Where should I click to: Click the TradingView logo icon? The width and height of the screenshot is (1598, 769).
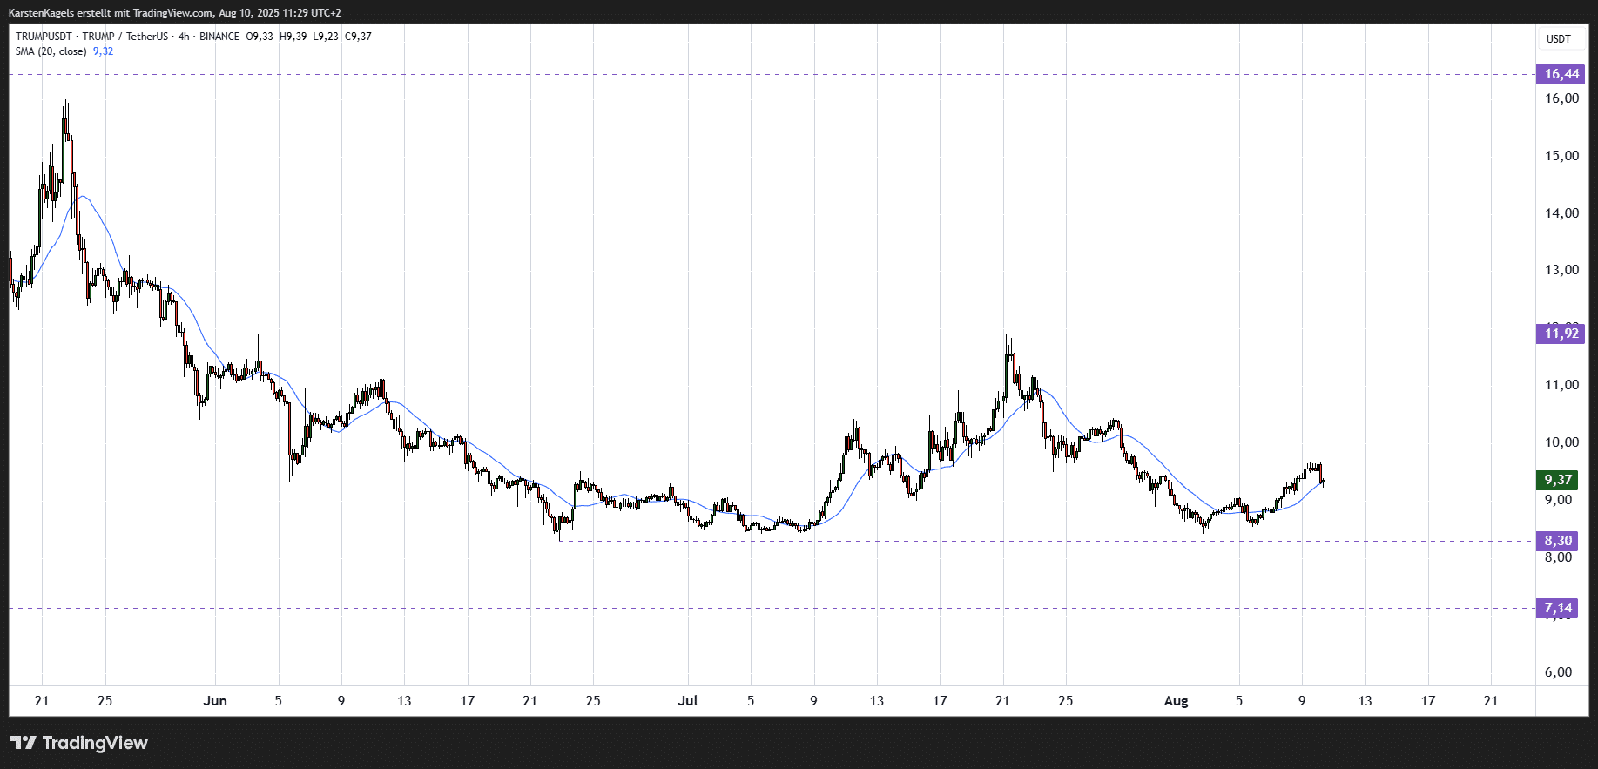pos(24,743)
